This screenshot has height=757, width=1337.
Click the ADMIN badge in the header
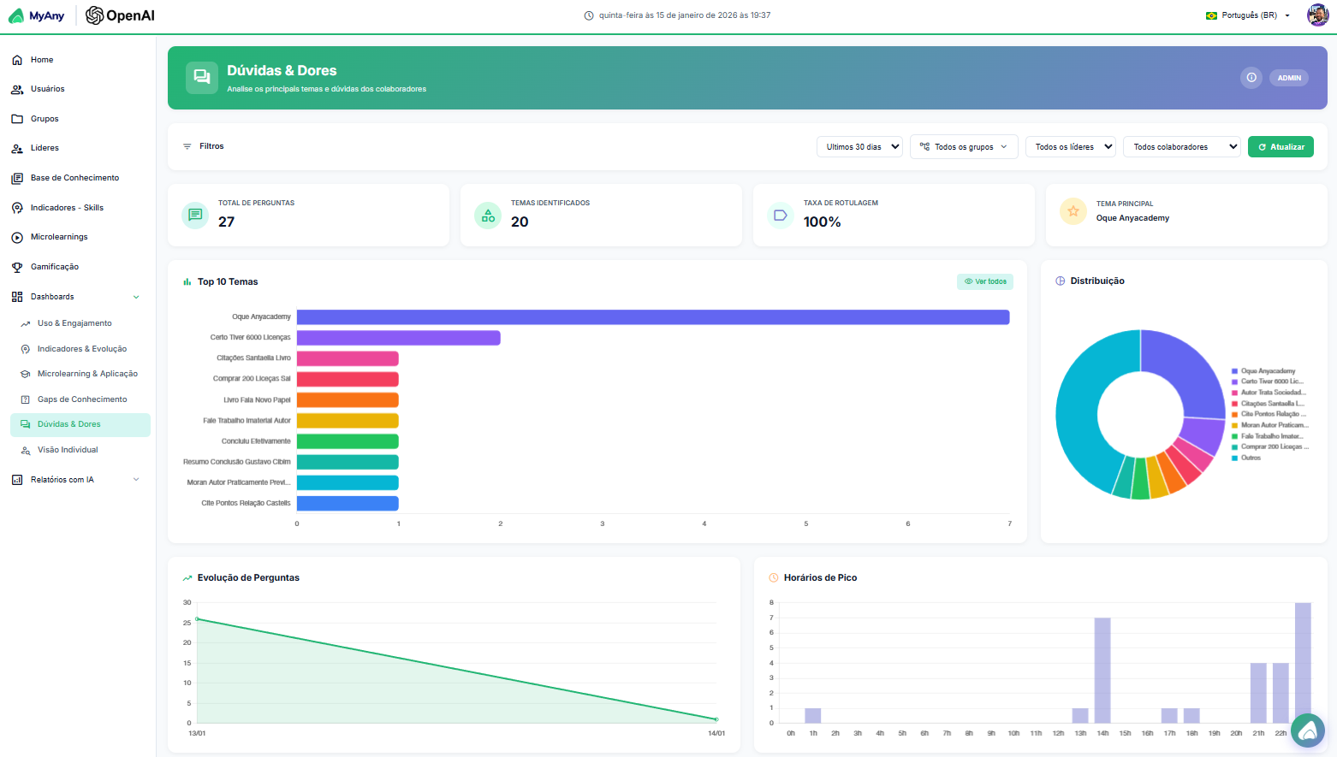click(1289, 78)
